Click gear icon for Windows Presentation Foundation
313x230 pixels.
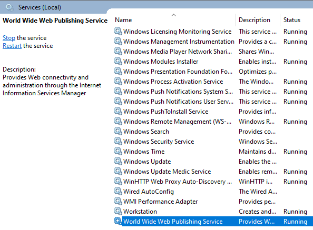[x=118, y=72]
